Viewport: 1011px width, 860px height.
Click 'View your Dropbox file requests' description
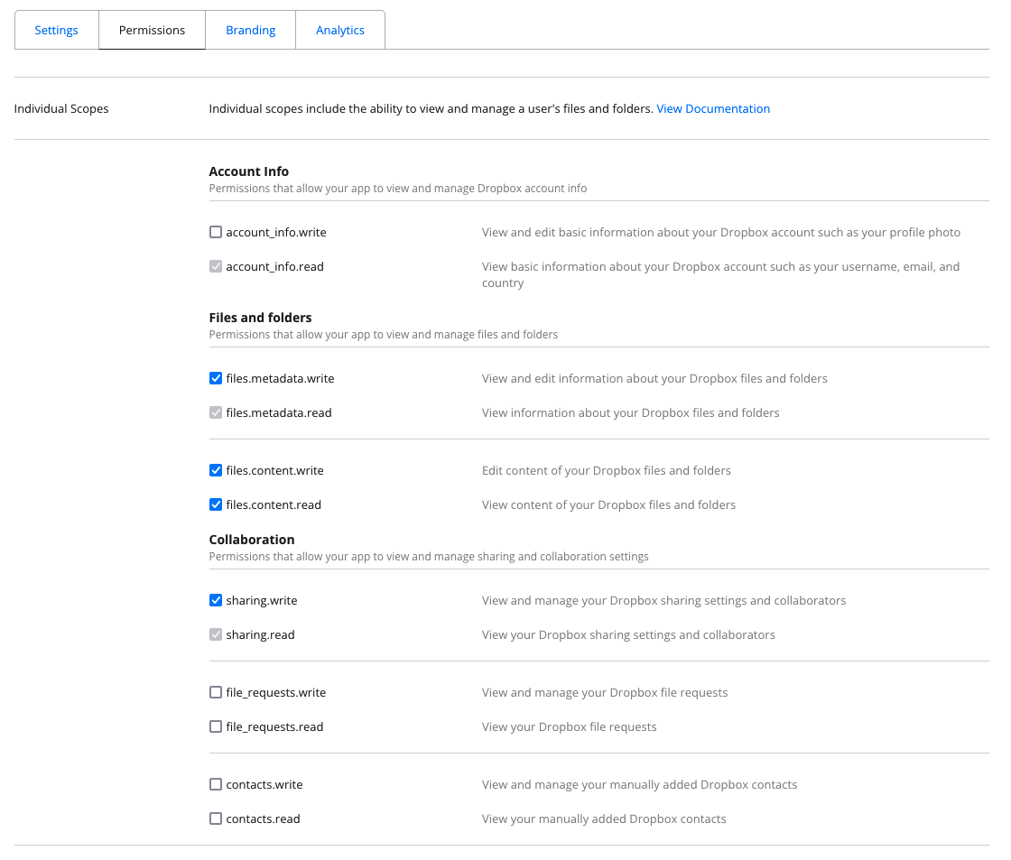pyautogui.click(x=570, y=727)
